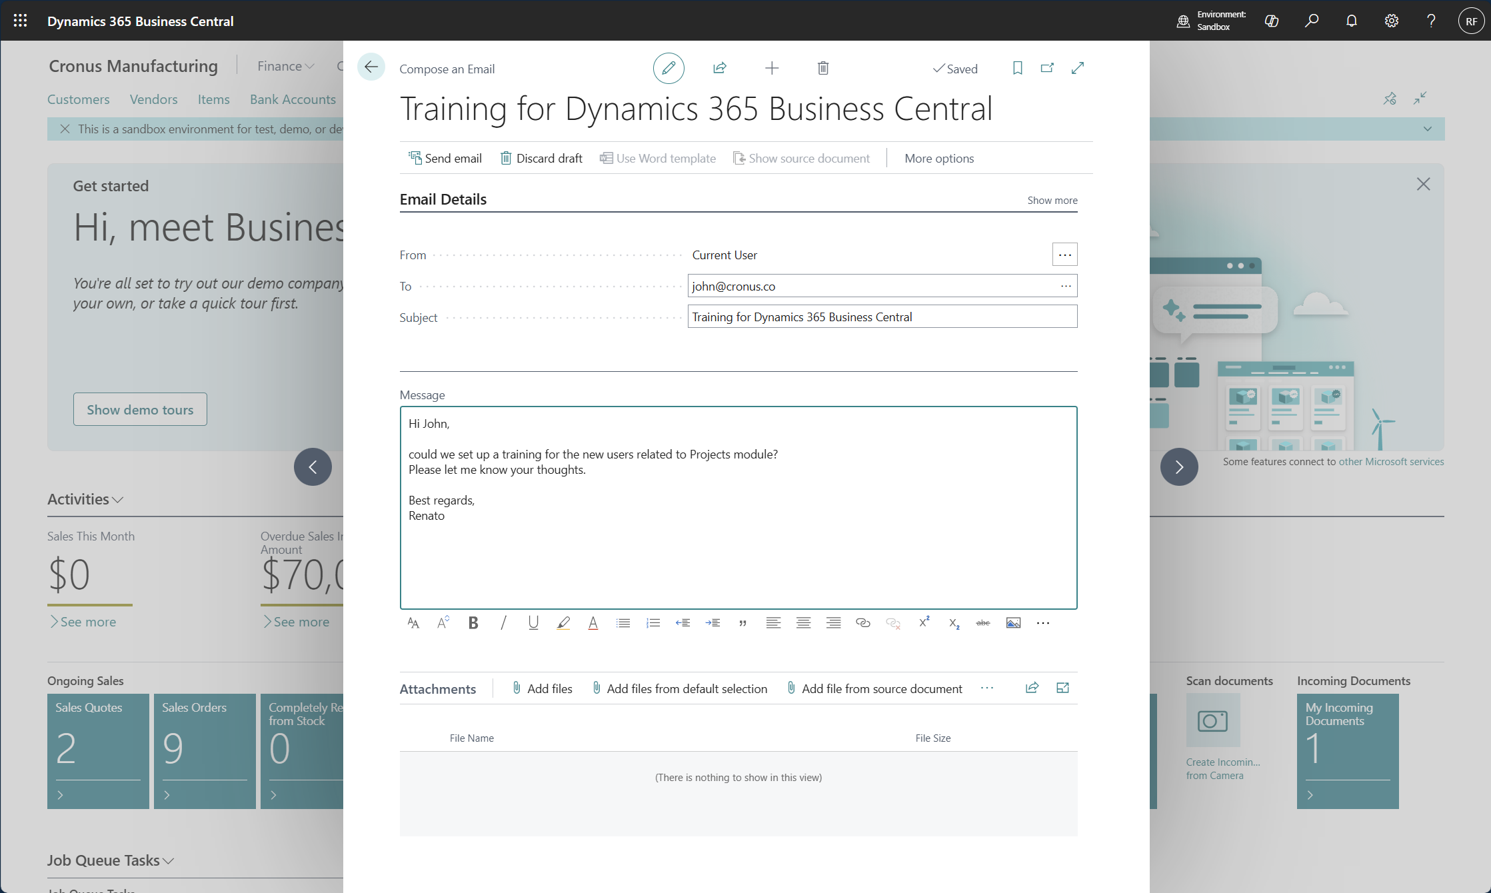Insert bulleted list in message

623,623
